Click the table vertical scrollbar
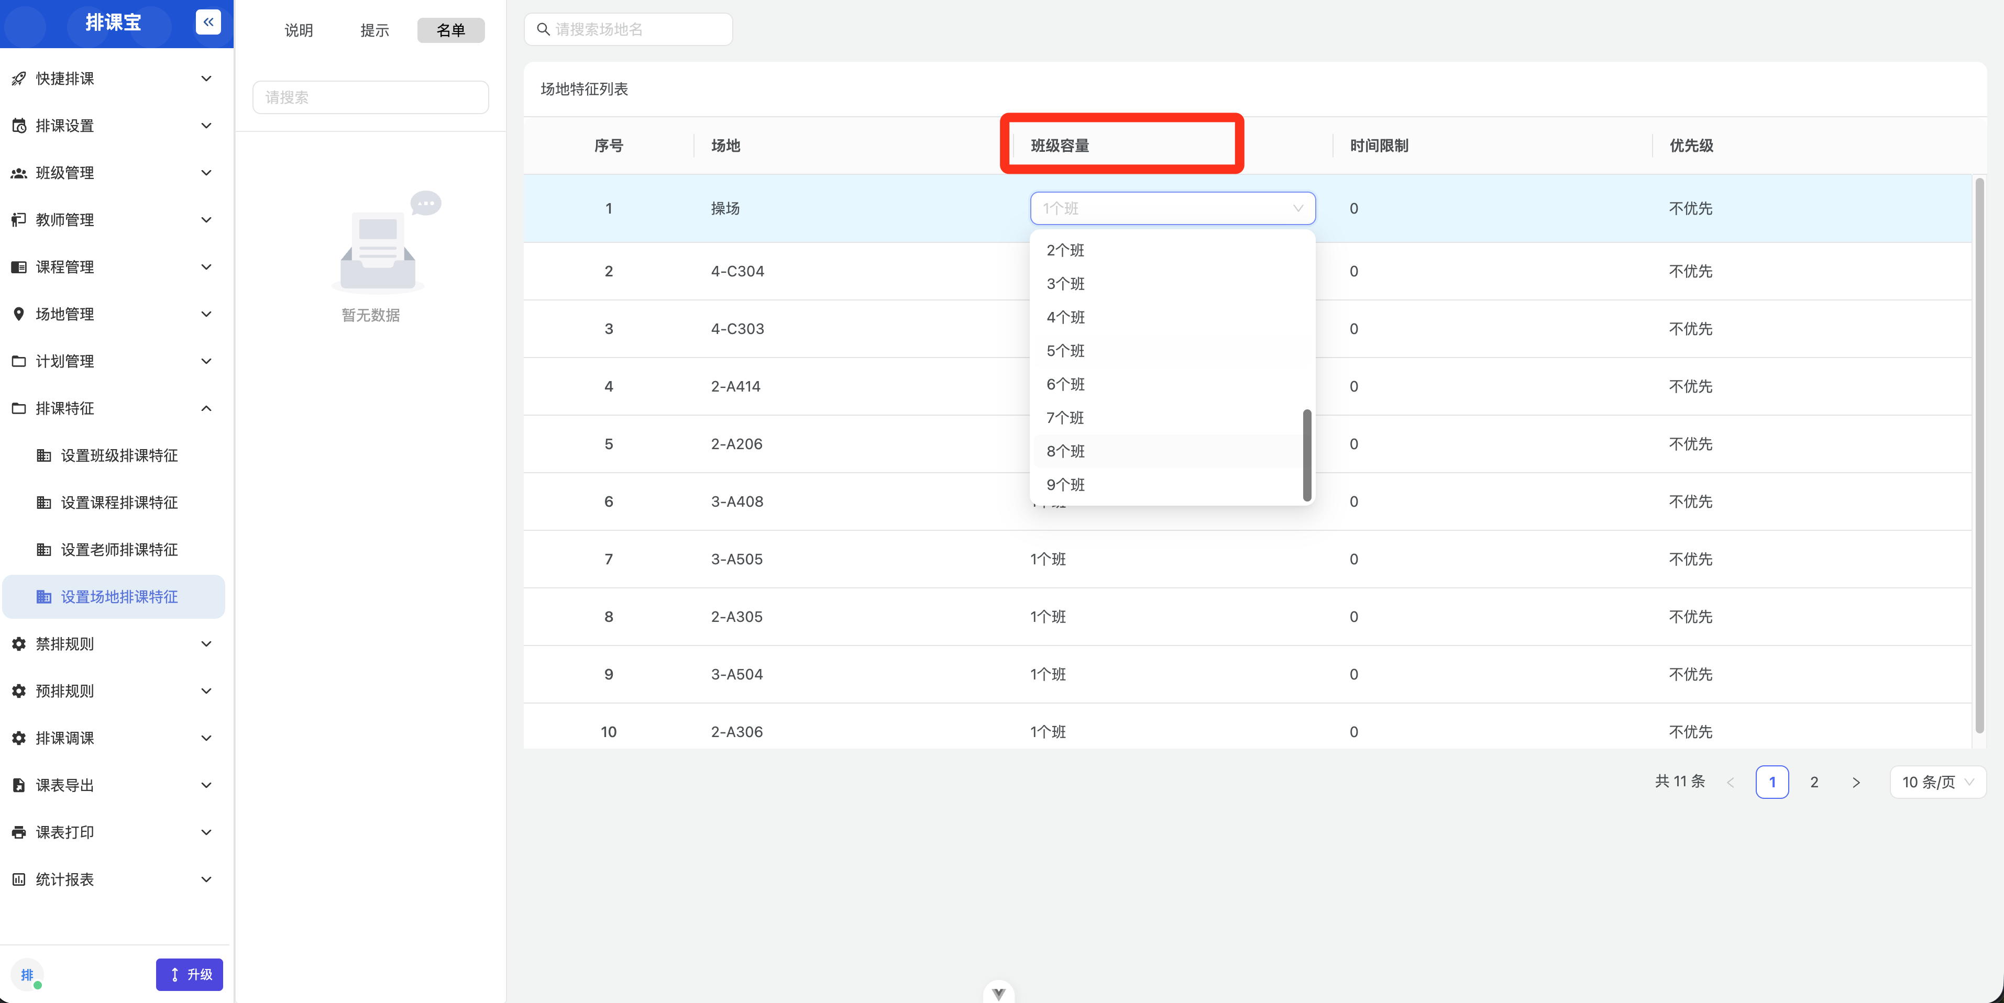Screen dimensions: 2004x1003 tap(1980, 455)
